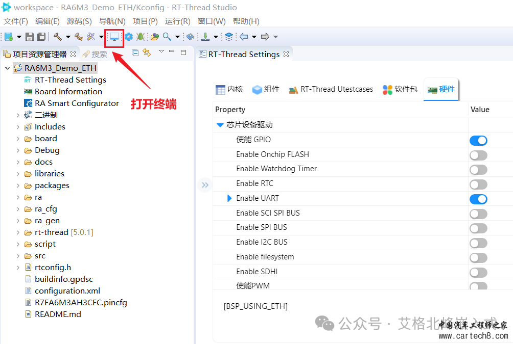Click the stacked layers icon in the toolbar

[229, 37]
